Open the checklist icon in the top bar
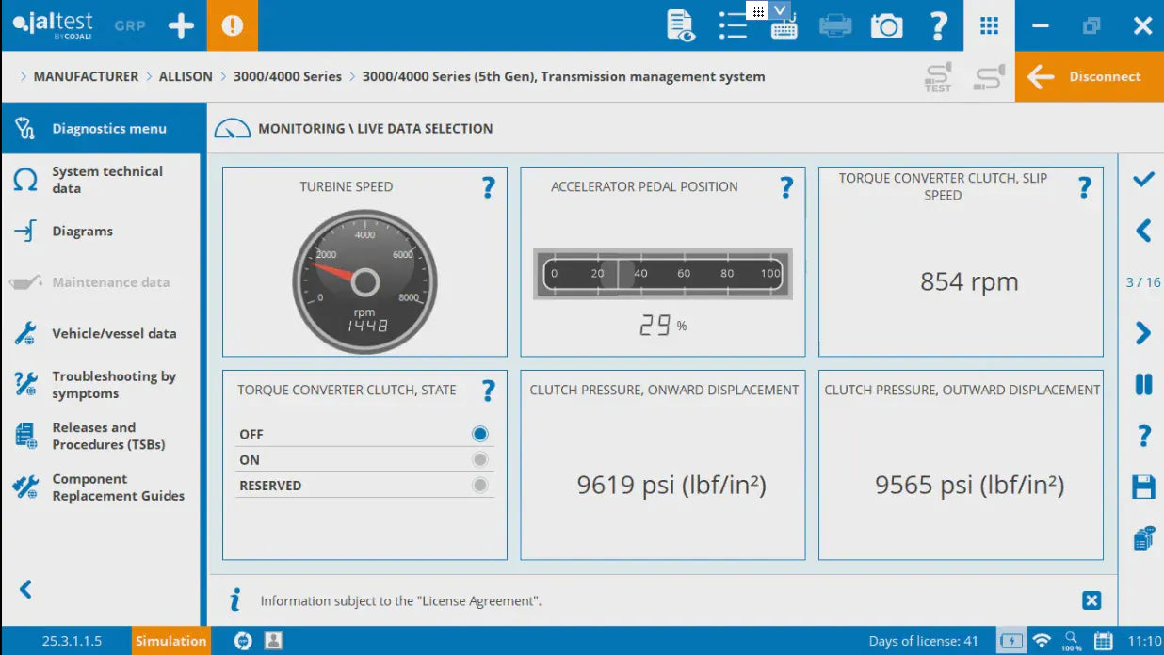1164x655 pixels. [x=733, y=25]
